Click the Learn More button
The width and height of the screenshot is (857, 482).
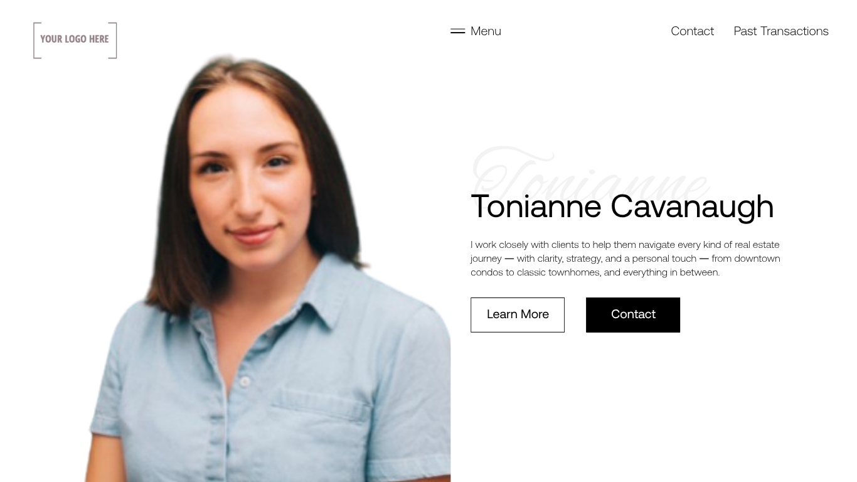click(518, 314)
